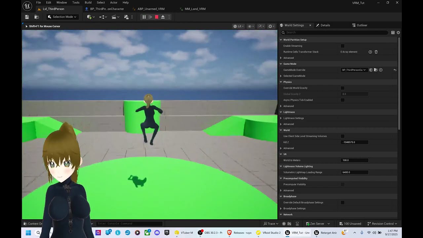The height and width of the screenshot is (238, 423).
Task: Collapse the VR section
Action: tap(281, 154)
